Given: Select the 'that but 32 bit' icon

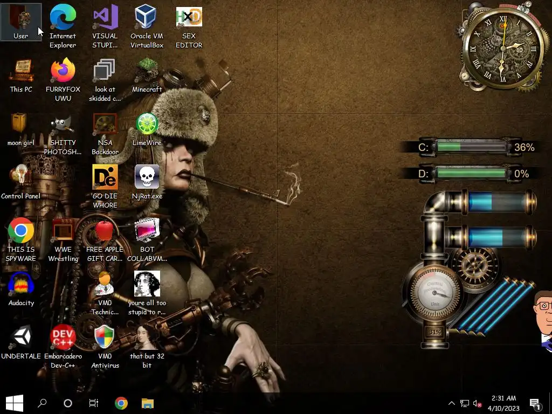Looking at the screenshot, I should click(147, 347).
